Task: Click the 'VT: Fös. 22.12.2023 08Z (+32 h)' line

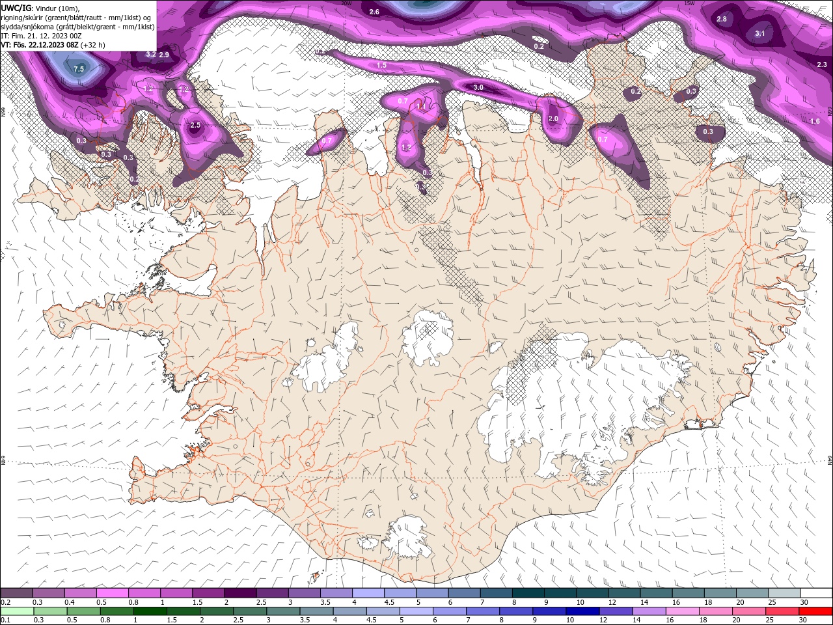Action: pyautogui.click(x=53, y=45)
